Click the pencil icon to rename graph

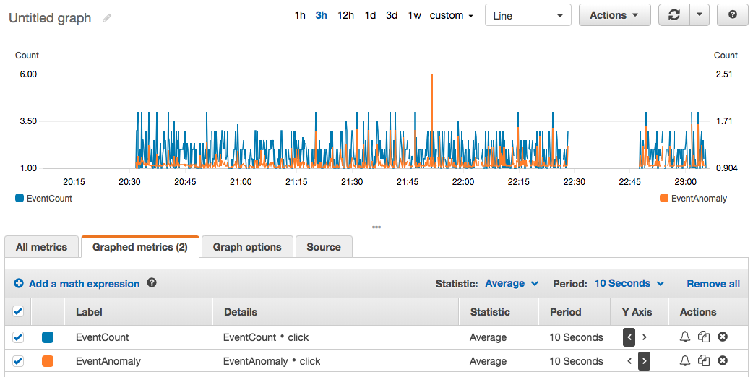click(x=107, y=18)
